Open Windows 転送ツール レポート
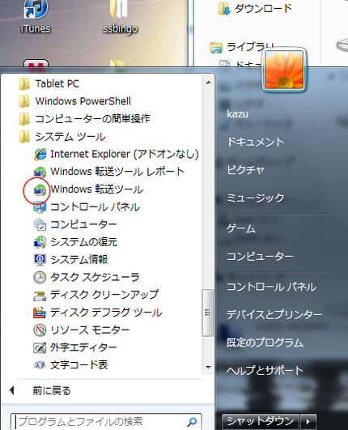Screen dimensions: 348x430 108,172
